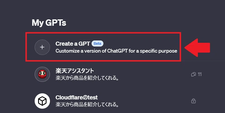Image resolution: width=225 pixels, height=113 pixels.
Task: Click the red highlight border's top edge
Action: coord(103,33)
